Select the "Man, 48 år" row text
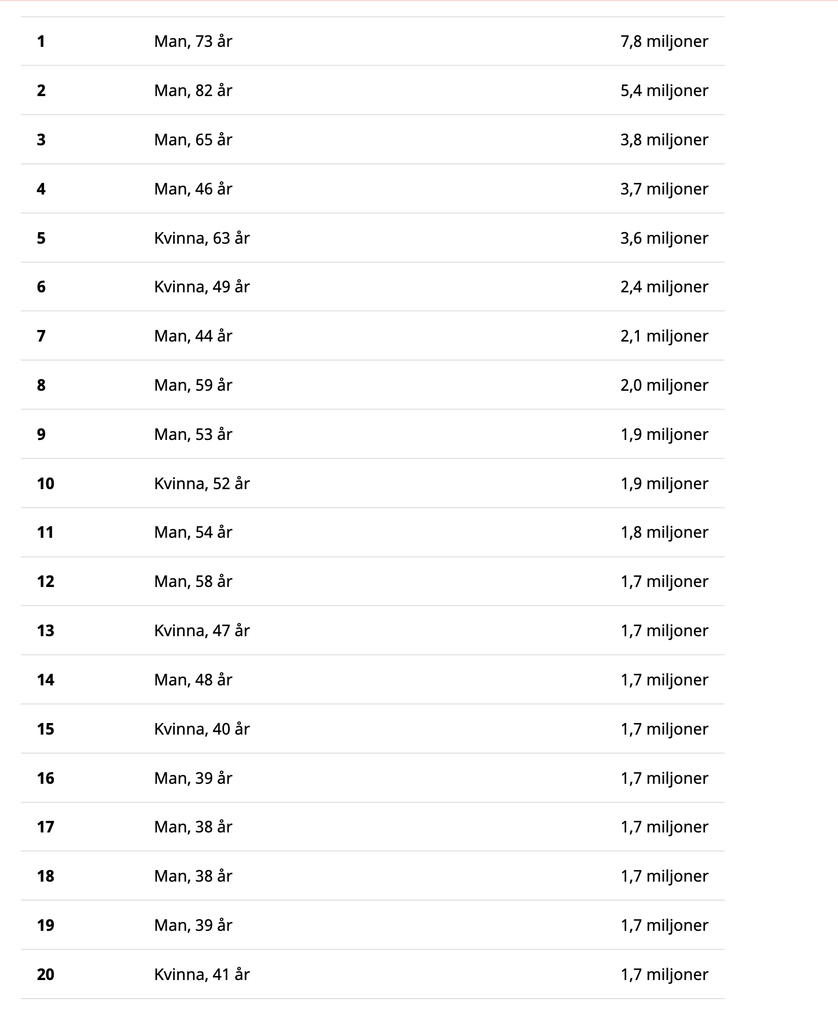The image size is (838, 1020). (193, 680)
